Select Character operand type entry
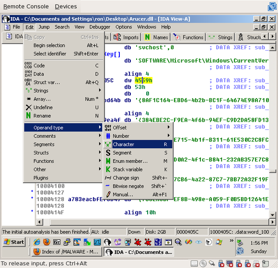This screenshot has height=268, width=278. click(x=138, y=144)
